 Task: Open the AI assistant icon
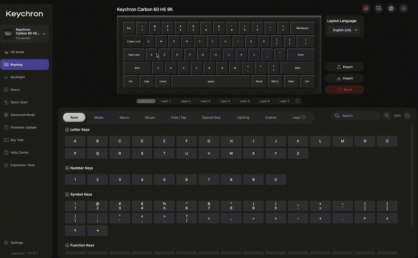[x=366, y=8]
